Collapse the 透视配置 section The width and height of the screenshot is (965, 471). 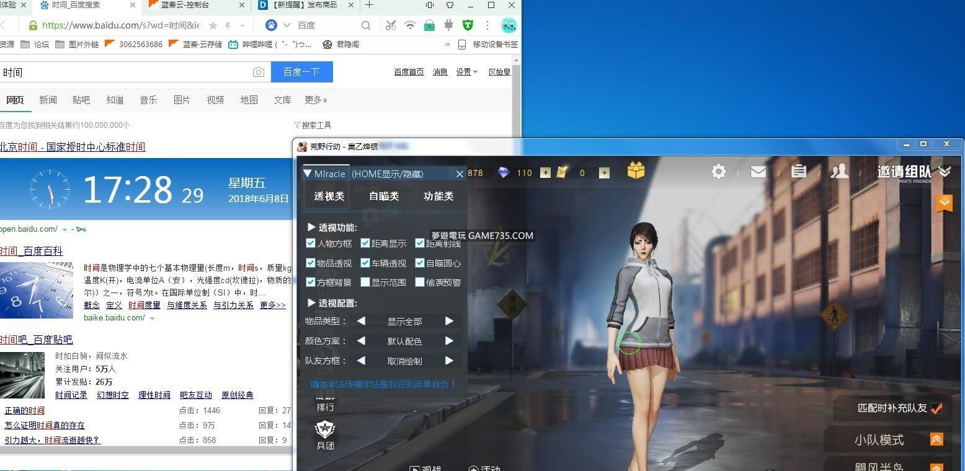(x=312, y=303)
